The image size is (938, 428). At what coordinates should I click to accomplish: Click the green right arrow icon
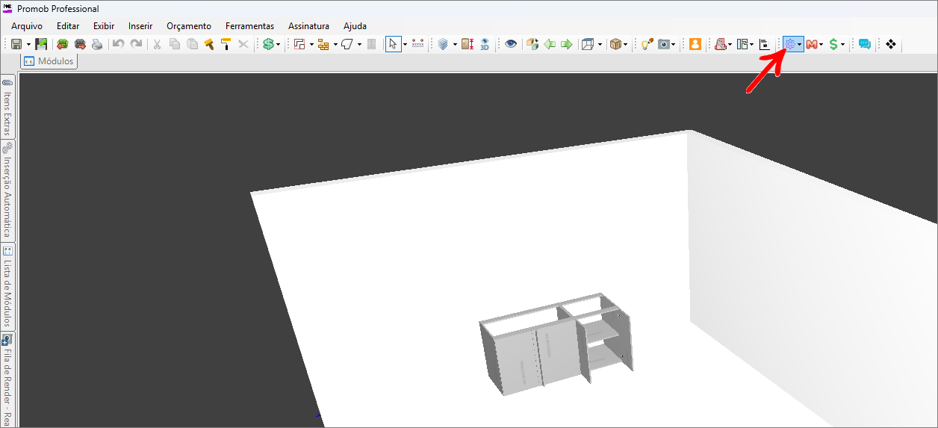567,45
